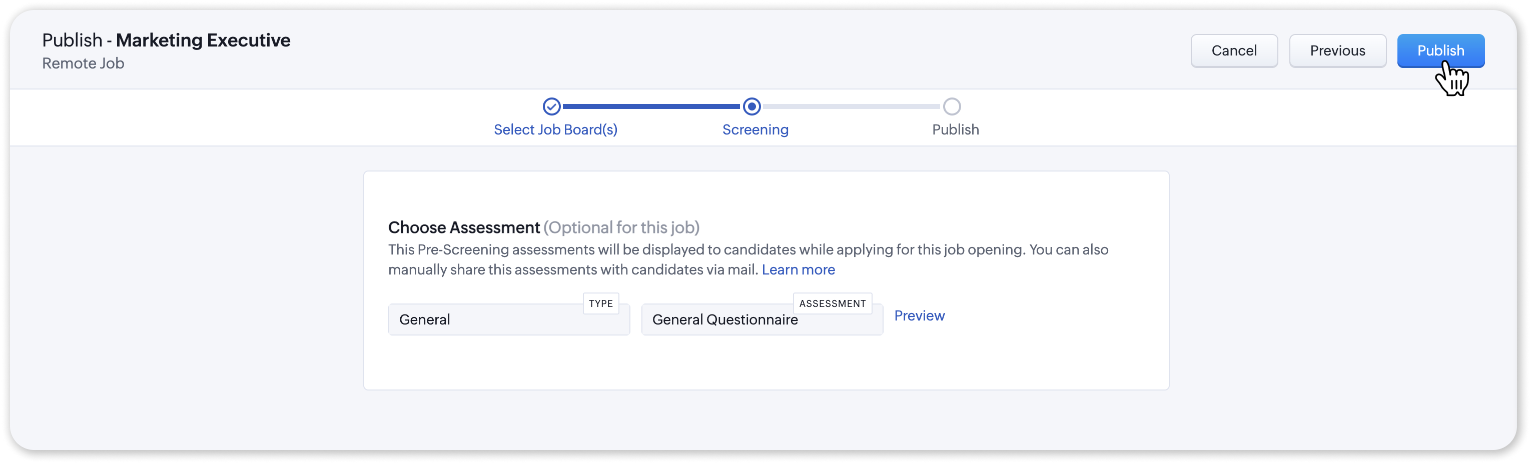The image size is (1531, 464).
Task: Click the Choose Assessment heading
Action: (464, 227)
